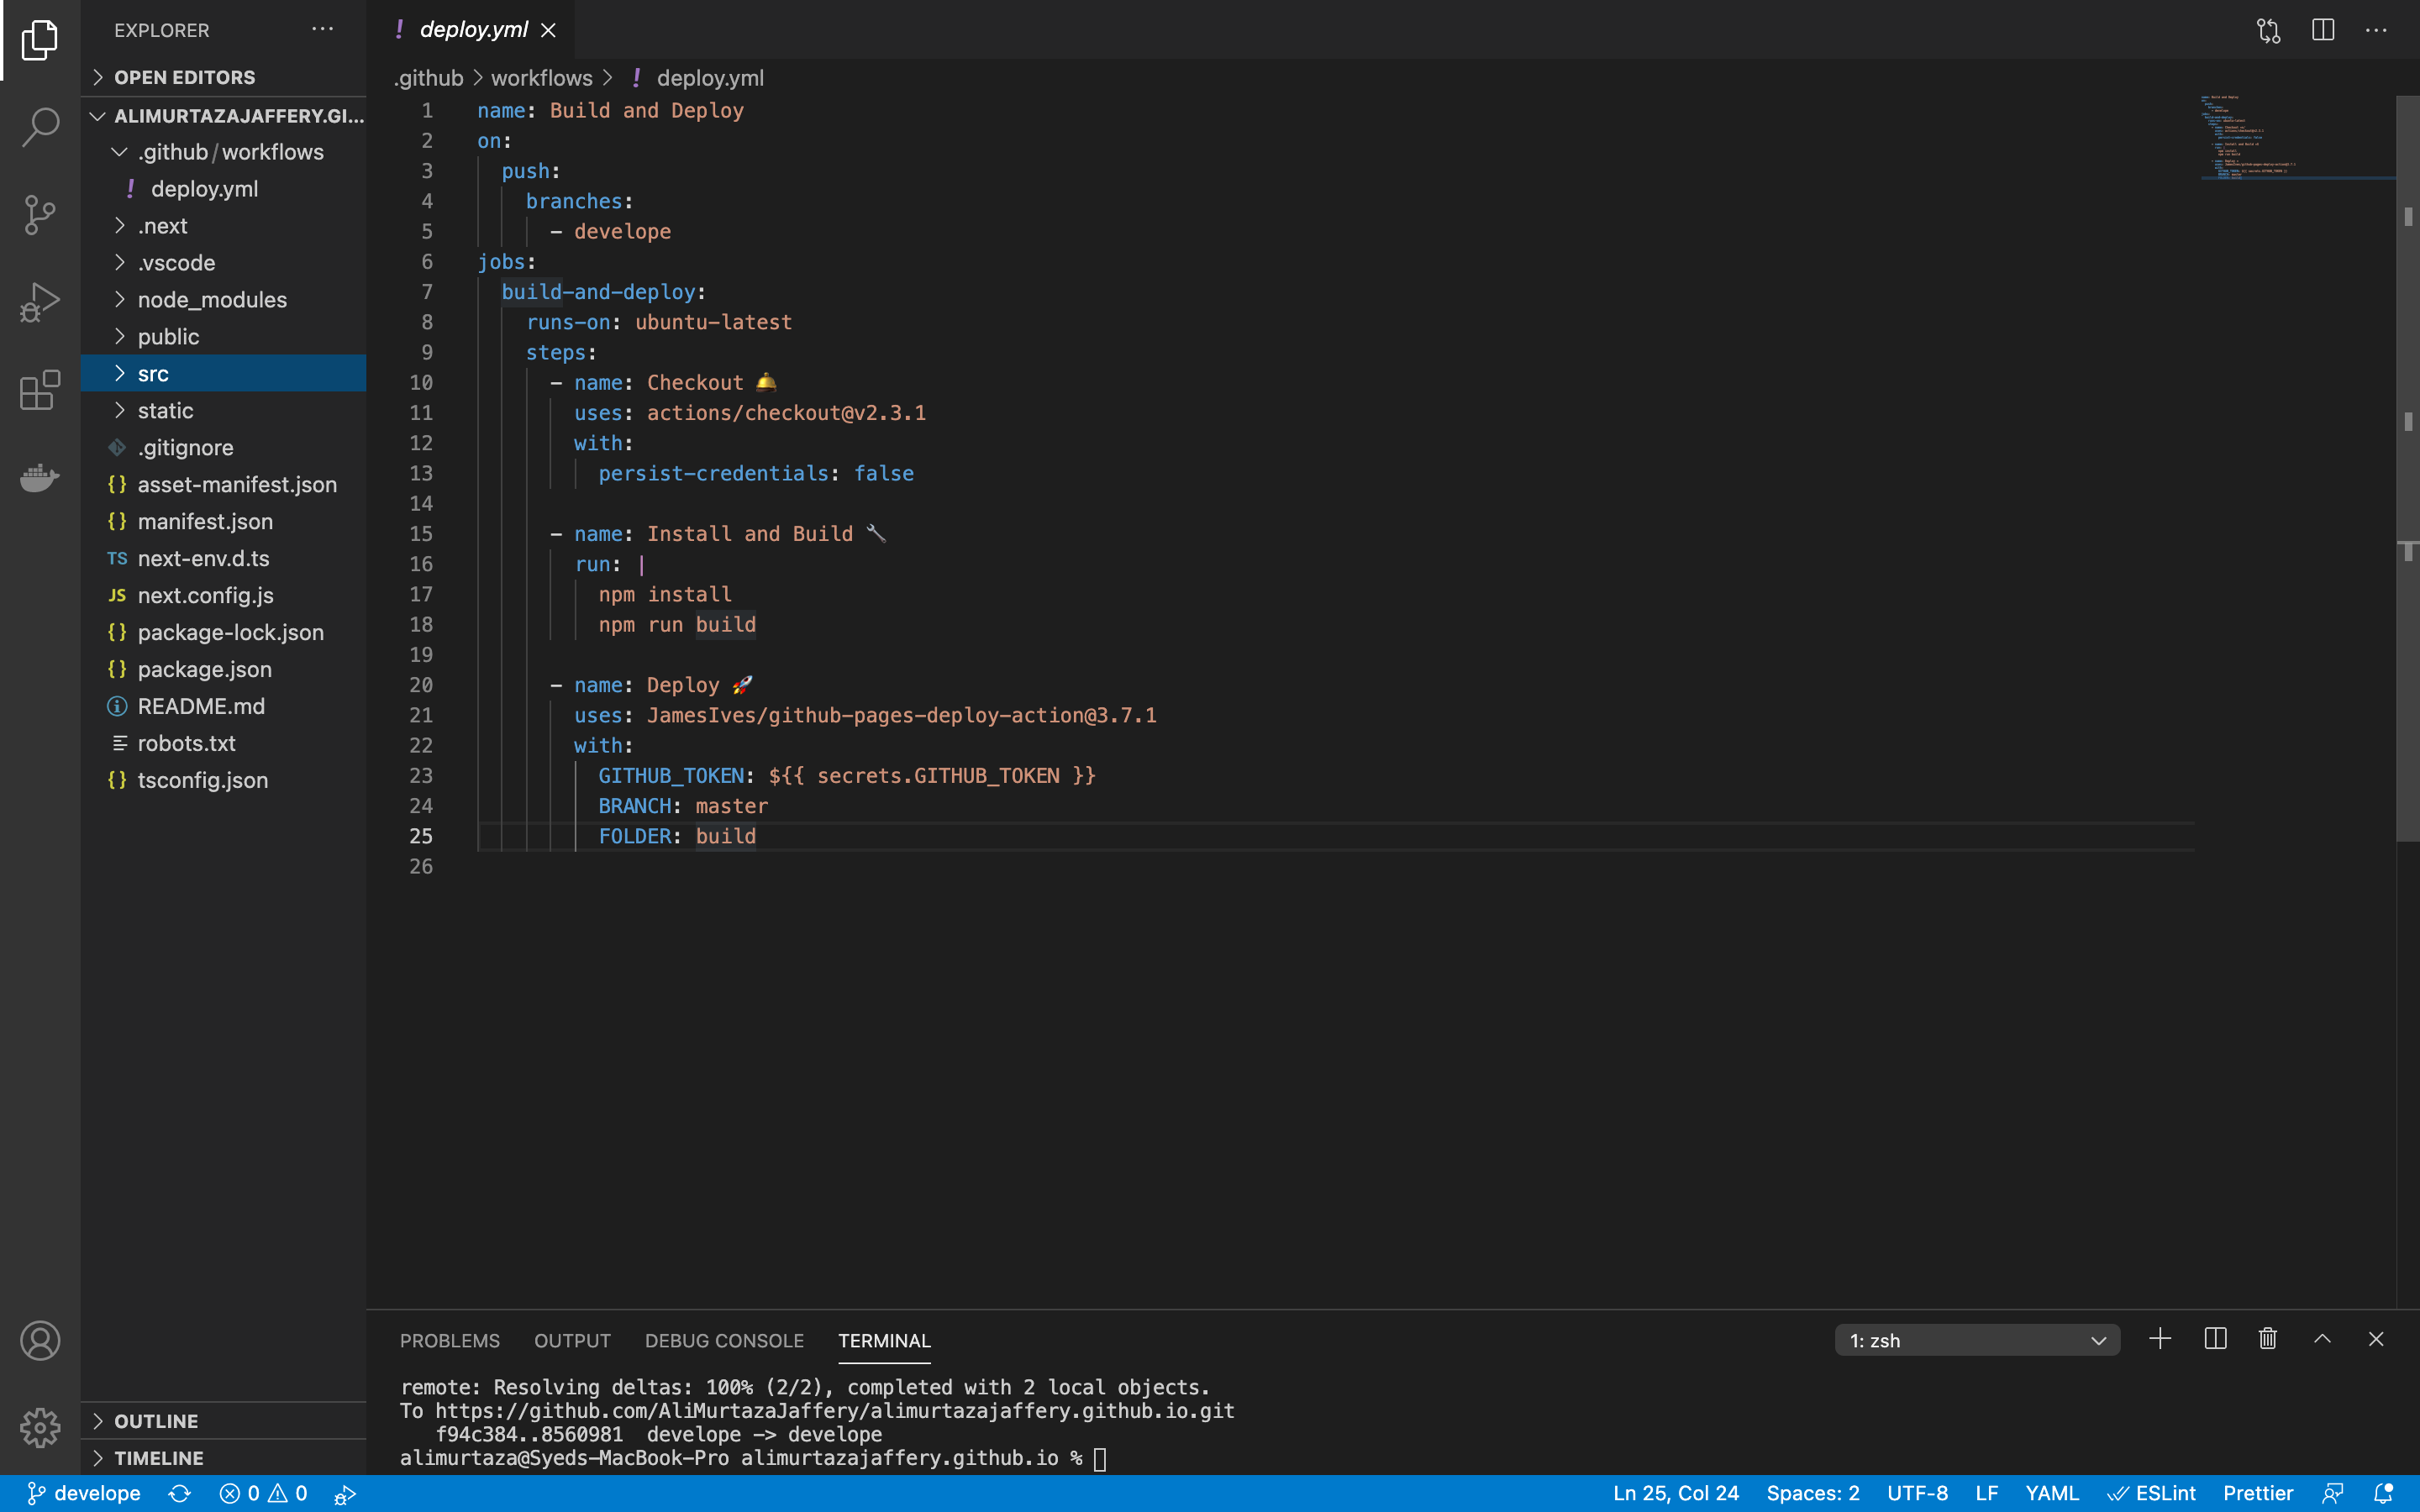The image size is (2420, 1512).
Task: Open the Manage gear icon
Action: coord(40,1427)
